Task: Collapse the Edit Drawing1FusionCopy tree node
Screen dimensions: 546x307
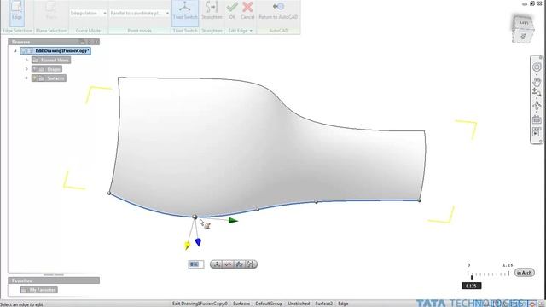Action: coord(15,51)
